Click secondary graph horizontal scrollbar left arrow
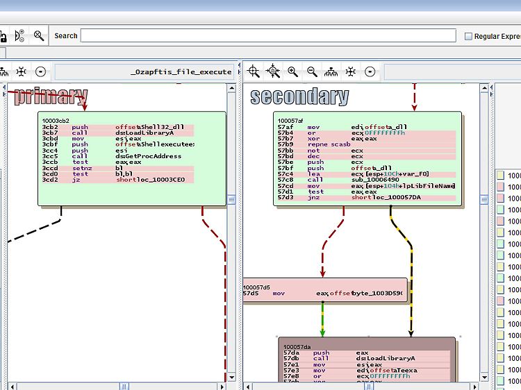Image resolution: width=521 pixels, height=390 pixels. [x=248, y=387]
